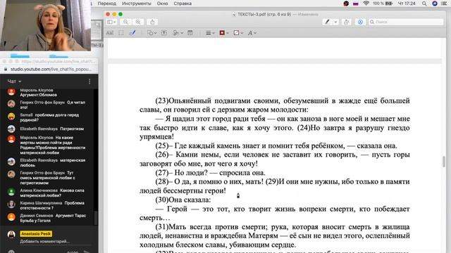The image size is (451, 253).
Task: Click Ssmall's chat message about долга
Action: 49,117
